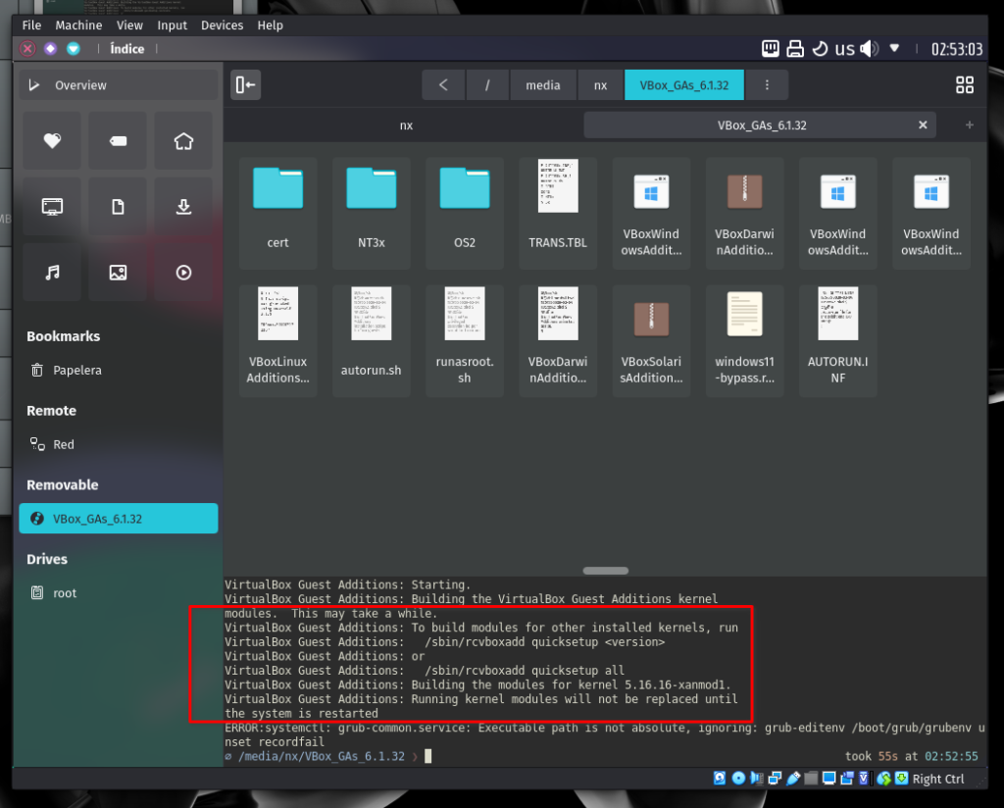Open the Papelera bookmark

tap(118, 370)
